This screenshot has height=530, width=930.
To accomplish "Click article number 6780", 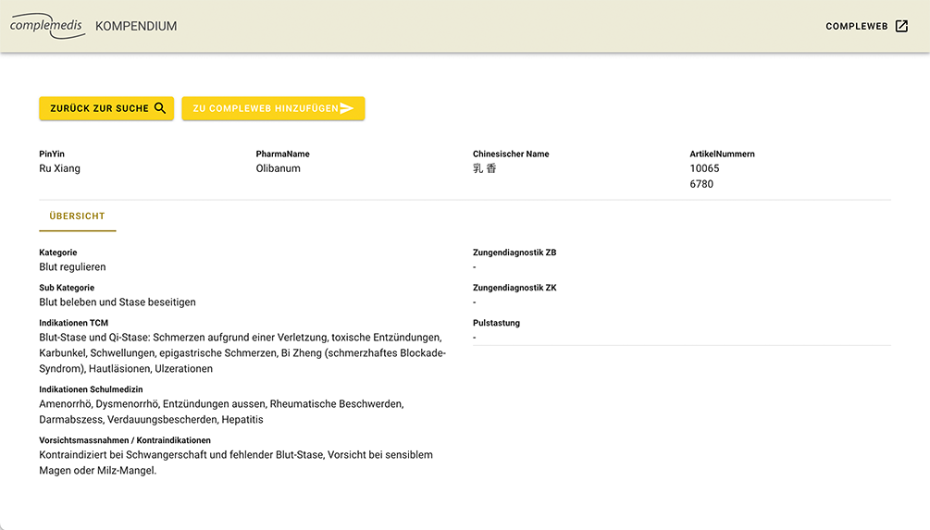I will (701, 184).
